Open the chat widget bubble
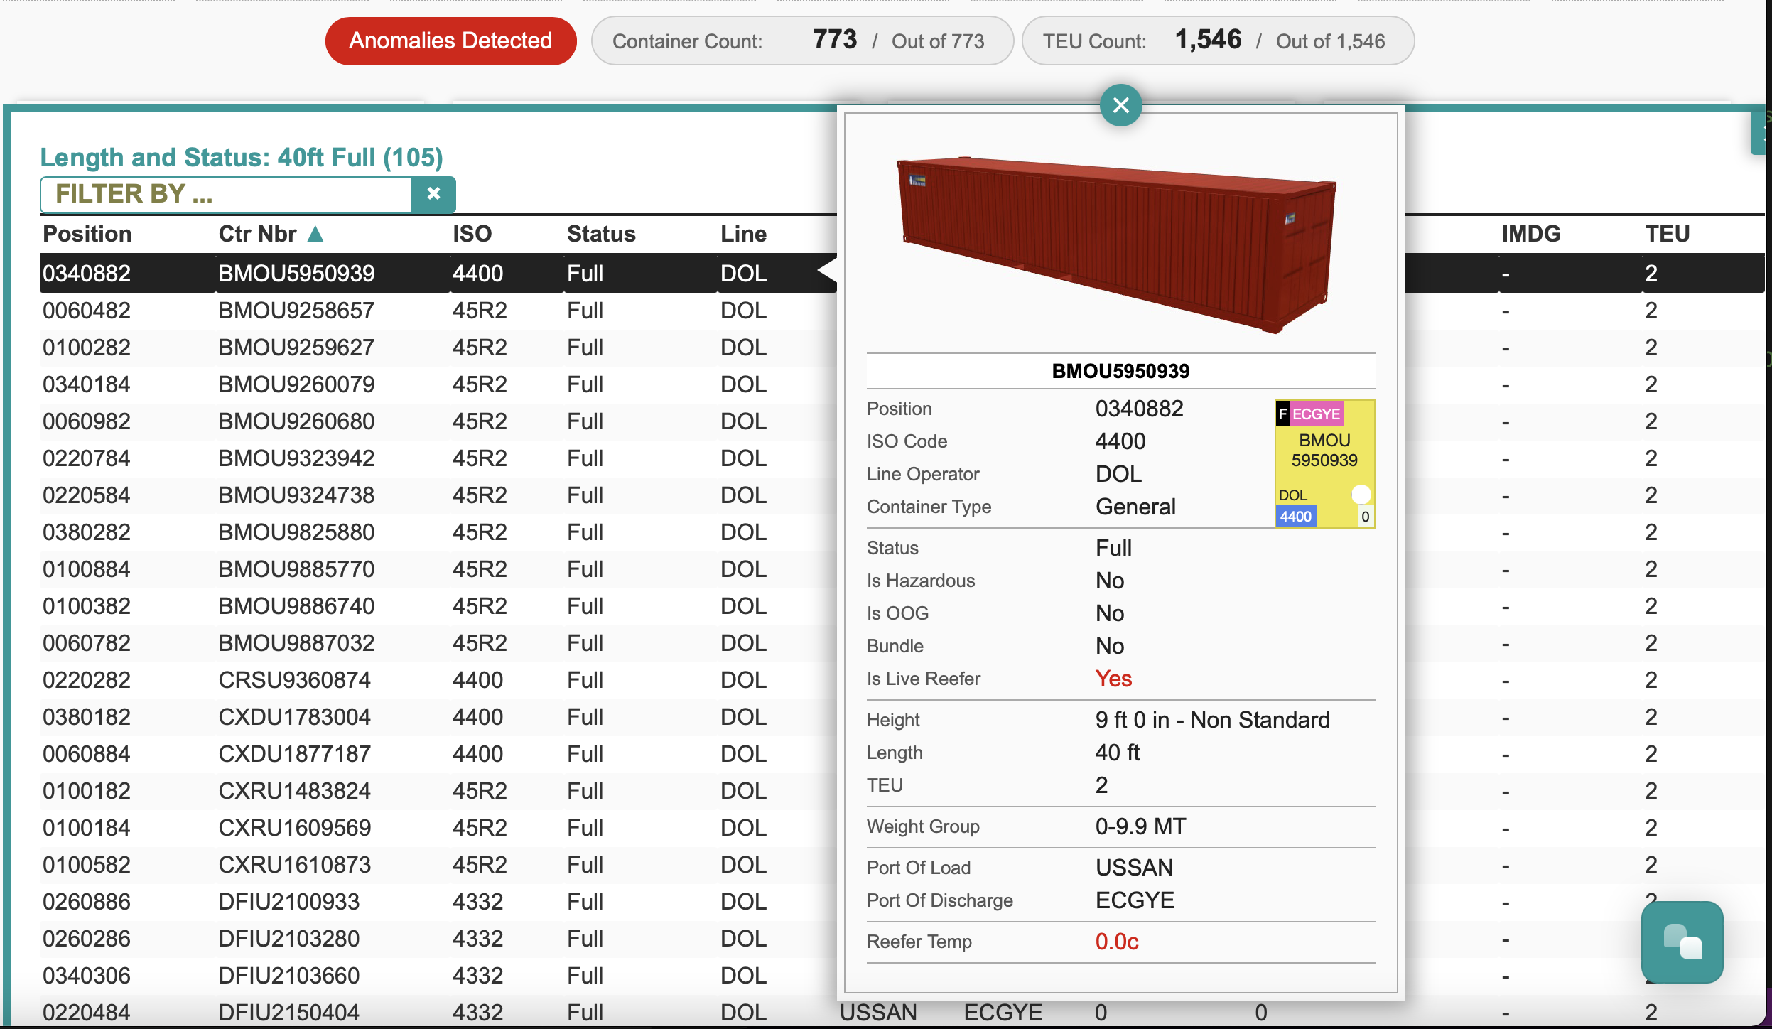Image resolution: width=1772 pixels, height=1029 pixels. [x=1682, y=942]
